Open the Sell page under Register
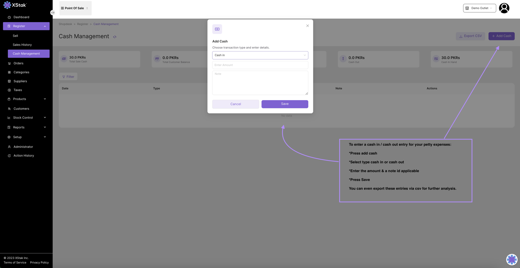Screen dimensions: 520x268 (x=15, y=36)
